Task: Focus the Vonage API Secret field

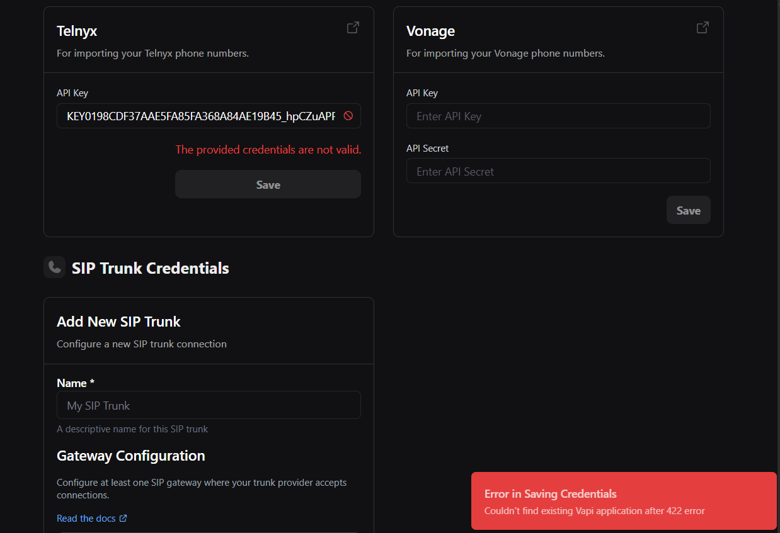Action: pos(558,171)
